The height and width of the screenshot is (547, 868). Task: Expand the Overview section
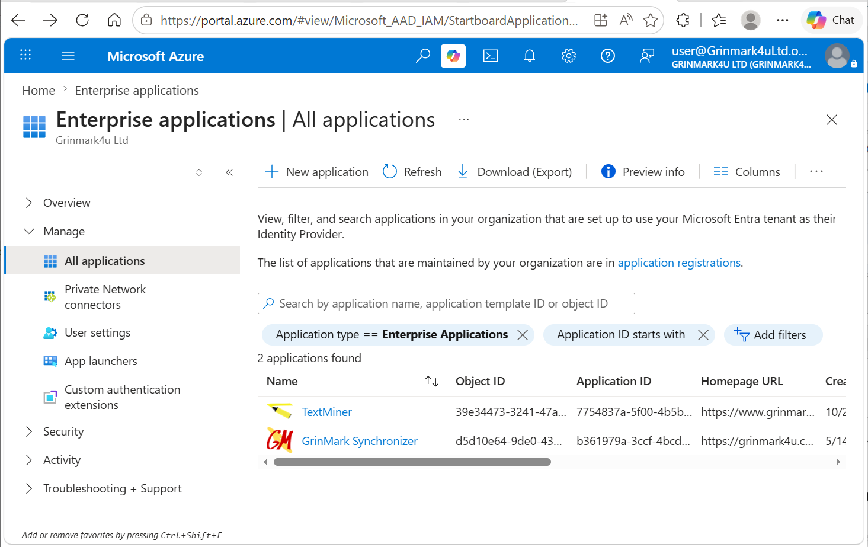(29, 203)
